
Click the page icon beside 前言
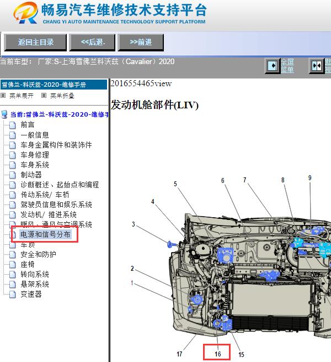(13, 125)
